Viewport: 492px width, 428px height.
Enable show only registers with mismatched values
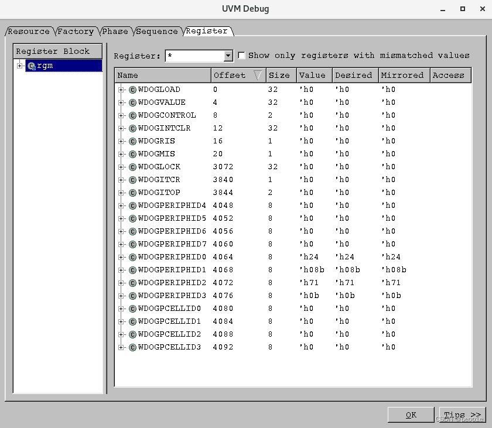[x=241, y=56]
